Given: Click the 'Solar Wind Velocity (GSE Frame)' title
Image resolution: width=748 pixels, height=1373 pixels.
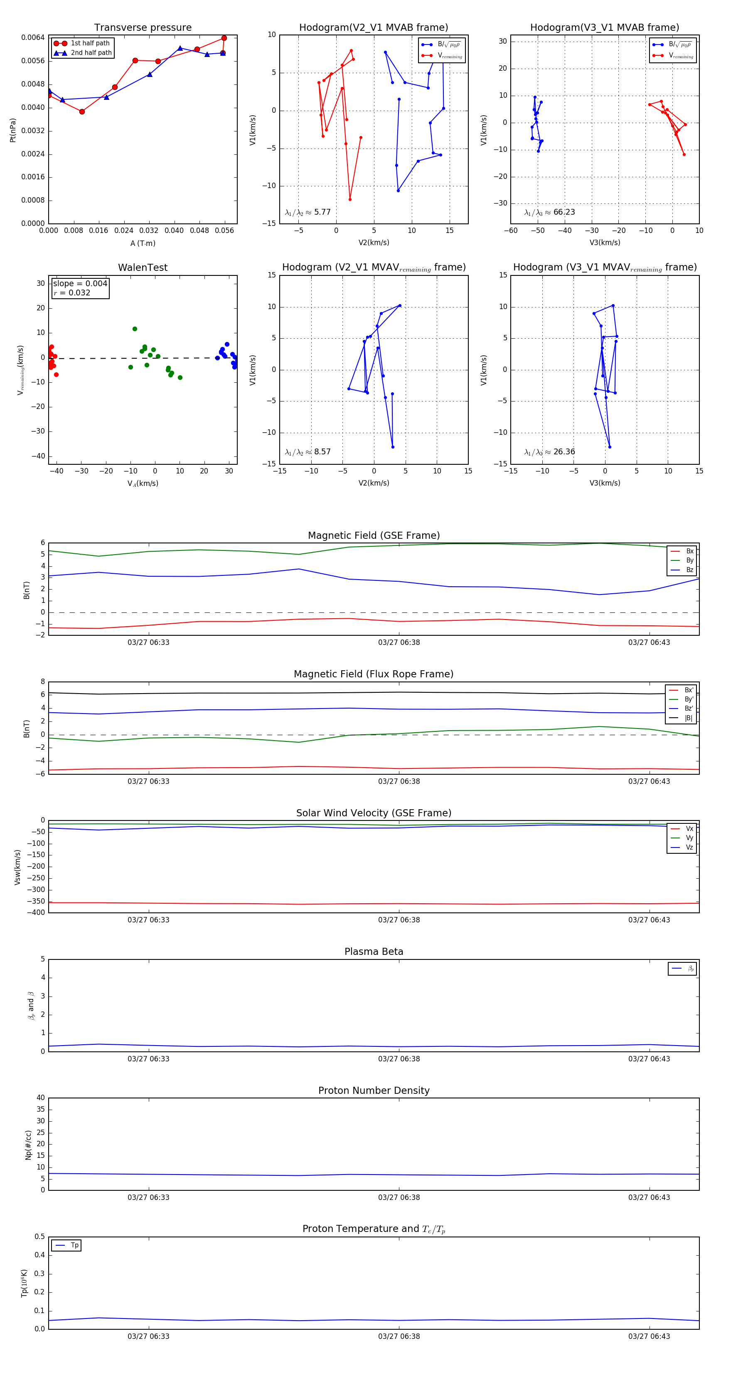Looking at the screenshot, I should [374, 813].
